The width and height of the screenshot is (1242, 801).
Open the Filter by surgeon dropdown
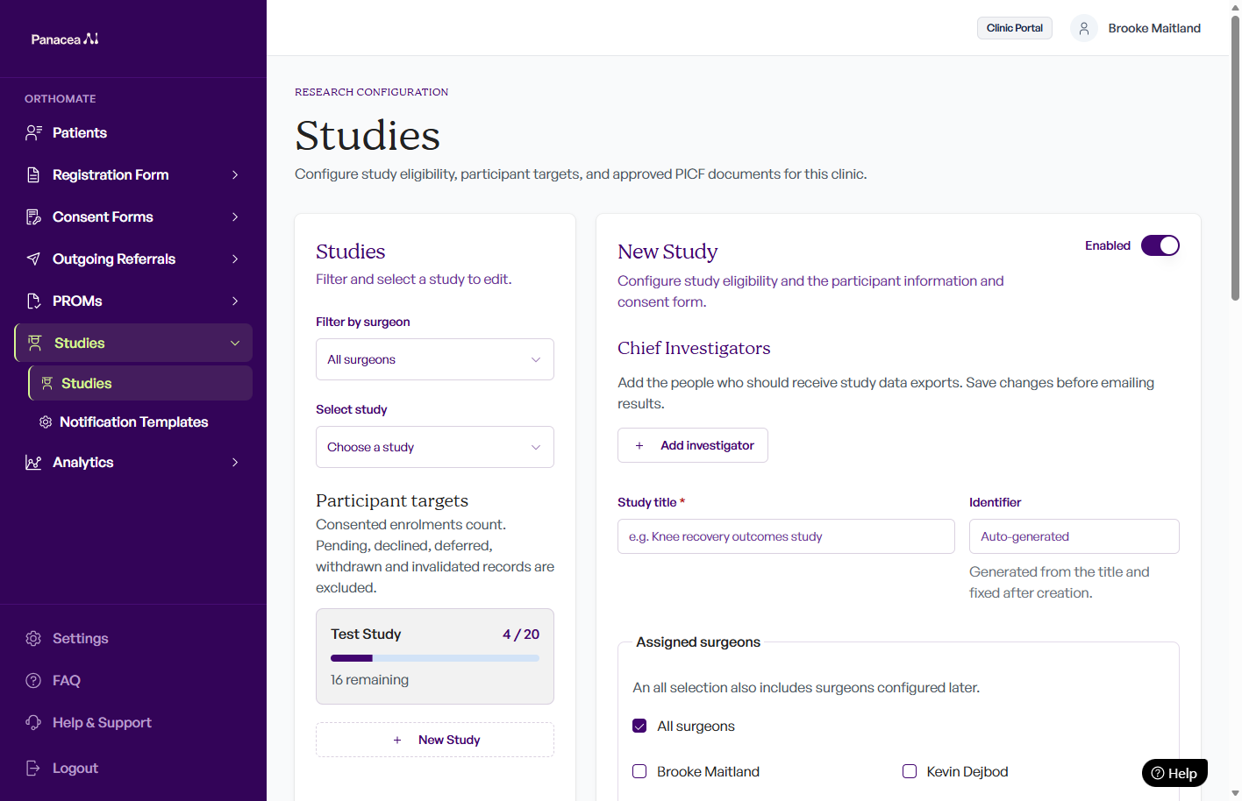tap(435, 359)
